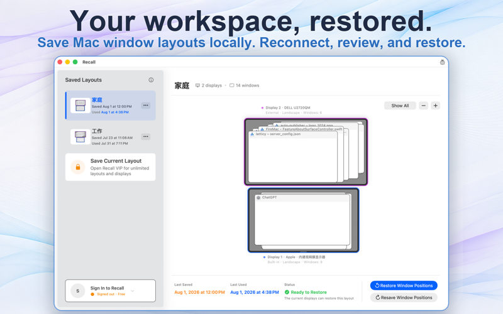Zoom in with the plus button
The image size is (503, 314).
435,106
